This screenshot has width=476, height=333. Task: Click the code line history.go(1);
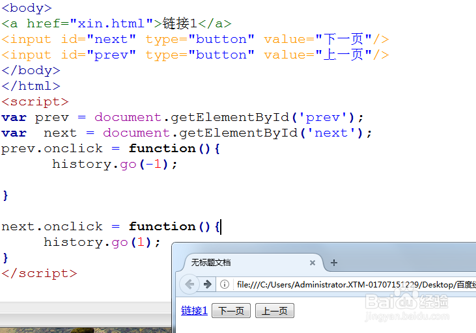point(102,242)
